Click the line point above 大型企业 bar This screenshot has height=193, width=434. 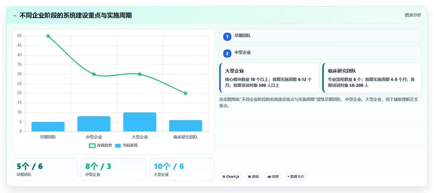pyautogui.click(x=140, y=74)
